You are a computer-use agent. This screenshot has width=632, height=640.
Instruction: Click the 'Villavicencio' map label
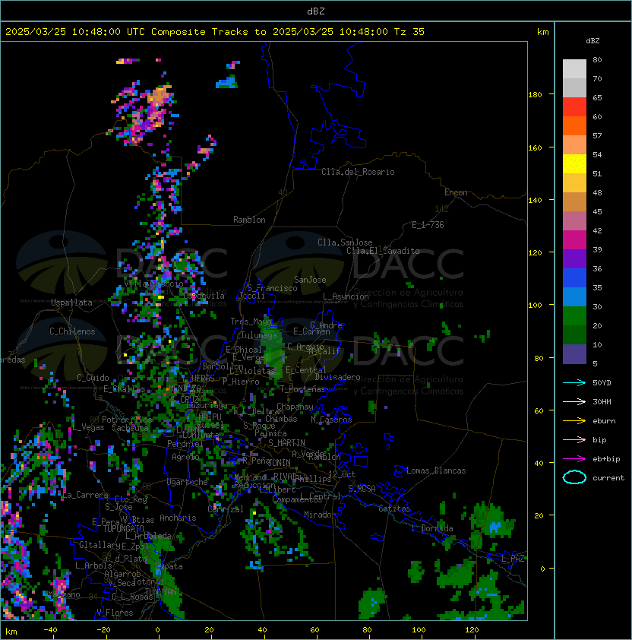click(153, 284)
